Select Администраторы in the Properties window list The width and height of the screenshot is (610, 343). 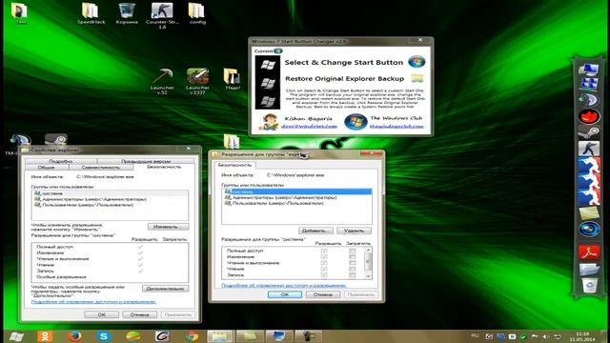point(111,199)
